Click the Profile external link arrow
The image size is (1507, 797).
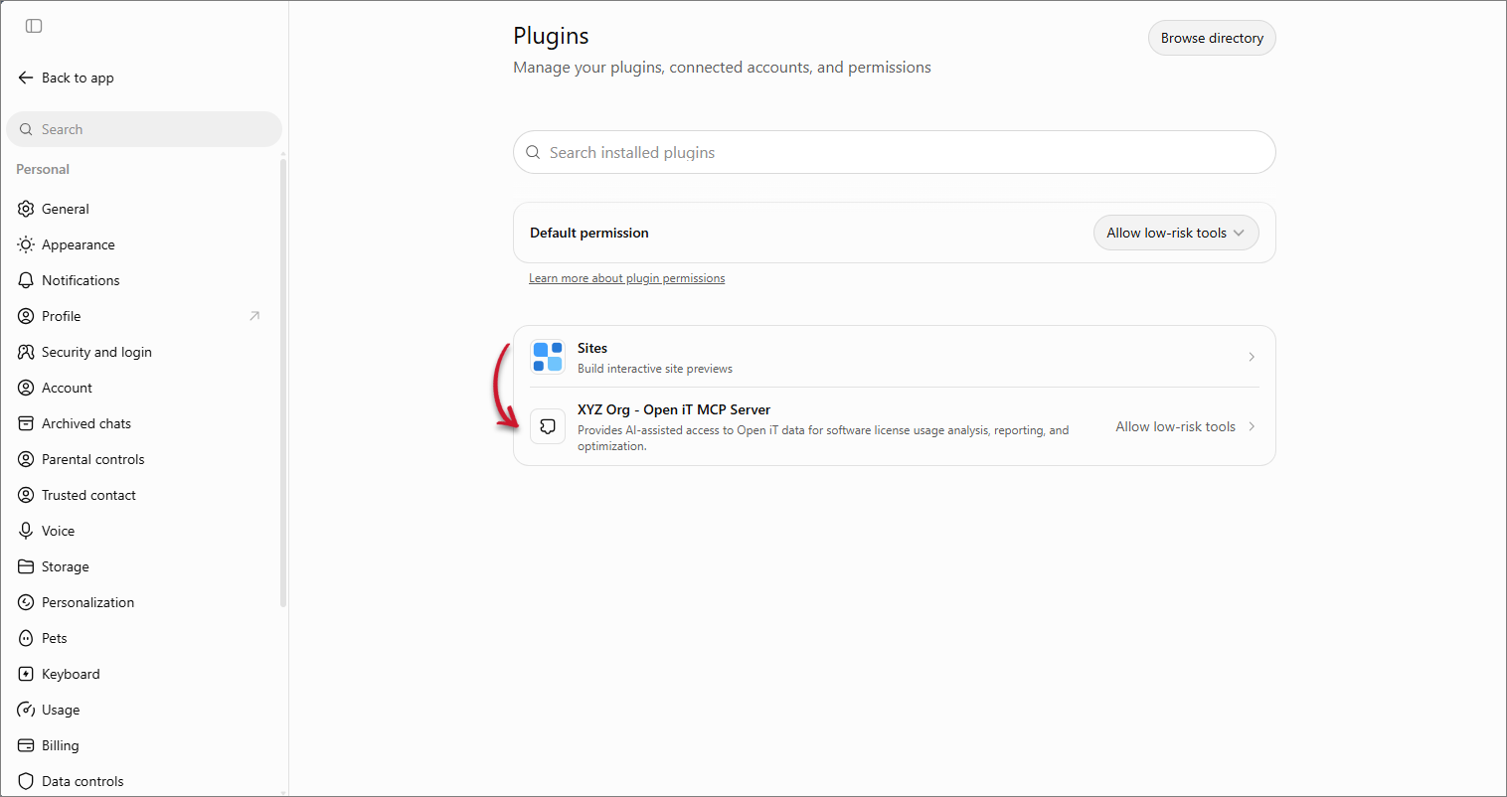click(x=254, y=316)
